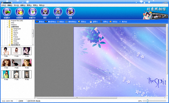Select the Add Text (添加文字) icon
Image resolution: width=169 pixels, height=103 pixels.
32,12
